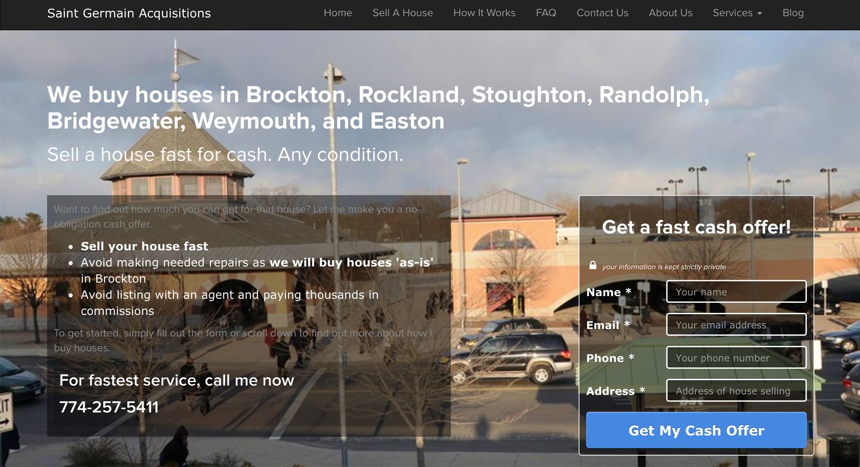Viewport: 860px width, 467px height.
Task: Open How It Works page
Action: pyautogui.click(x=484, y=13)
